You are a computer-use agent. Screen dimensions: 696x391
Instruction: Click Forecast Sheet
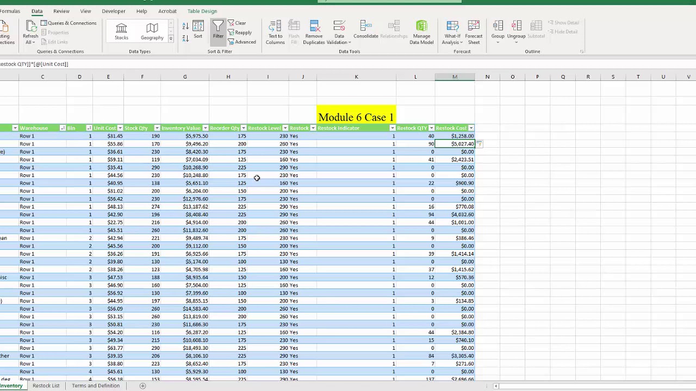474,33
